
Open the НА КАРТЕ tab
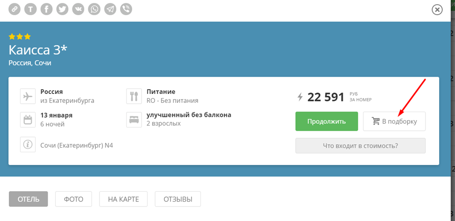(x=123, y=199)
